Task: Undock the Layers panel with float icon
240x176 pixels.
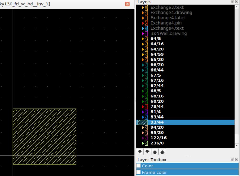Action: [x=232, y=2]
